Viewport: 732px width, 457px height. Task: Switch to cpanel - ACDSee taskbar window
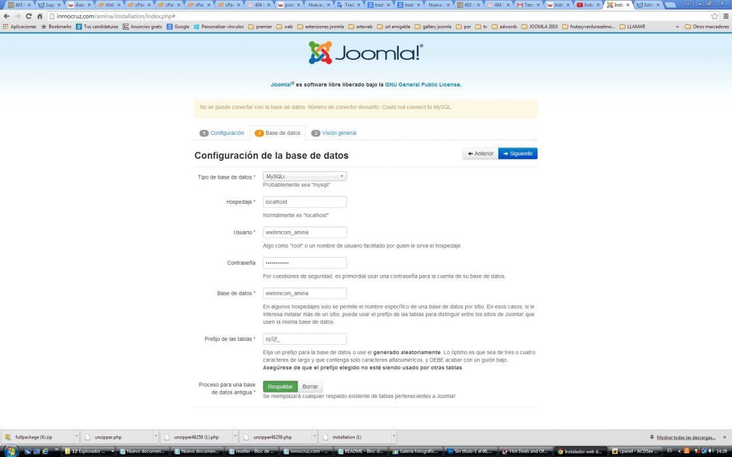coord(636,451)
